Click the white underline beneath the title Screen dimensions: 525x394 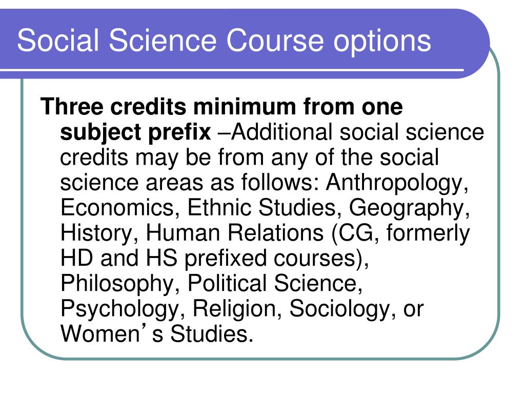point(232,70)
